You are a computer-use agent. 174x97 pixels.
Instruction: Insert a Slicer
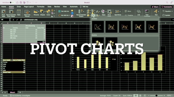point(128,11)
